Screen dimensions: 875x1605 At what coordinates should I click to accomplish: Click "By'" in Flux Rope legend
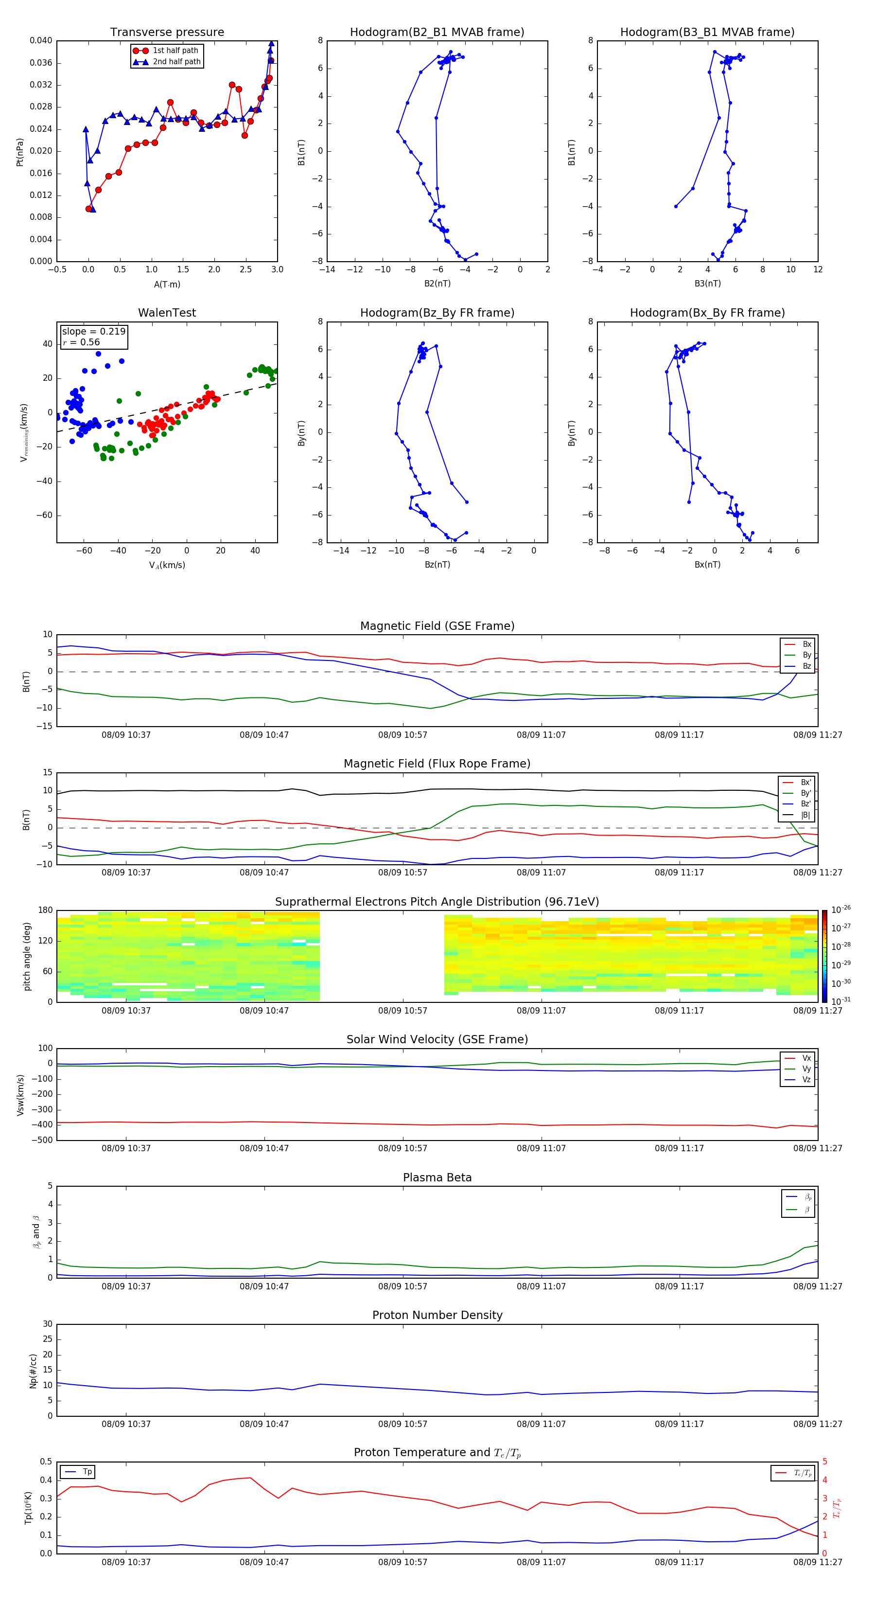point(797,793)
